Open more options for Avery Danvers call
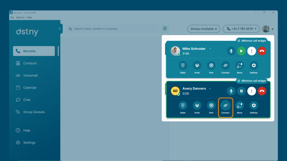Viewport: 287px width, 161px height. coord(251,91)
